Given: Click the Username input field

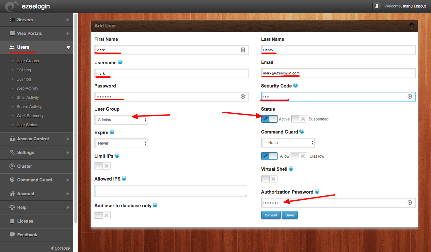Looking at the screenshot, I should point(171,73).
